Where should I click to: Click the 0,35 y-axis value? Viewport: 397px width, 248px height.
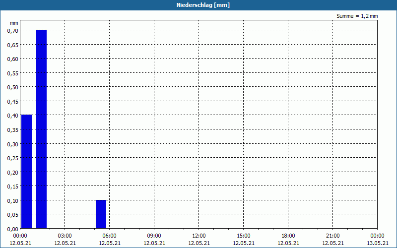coord(13,130)
